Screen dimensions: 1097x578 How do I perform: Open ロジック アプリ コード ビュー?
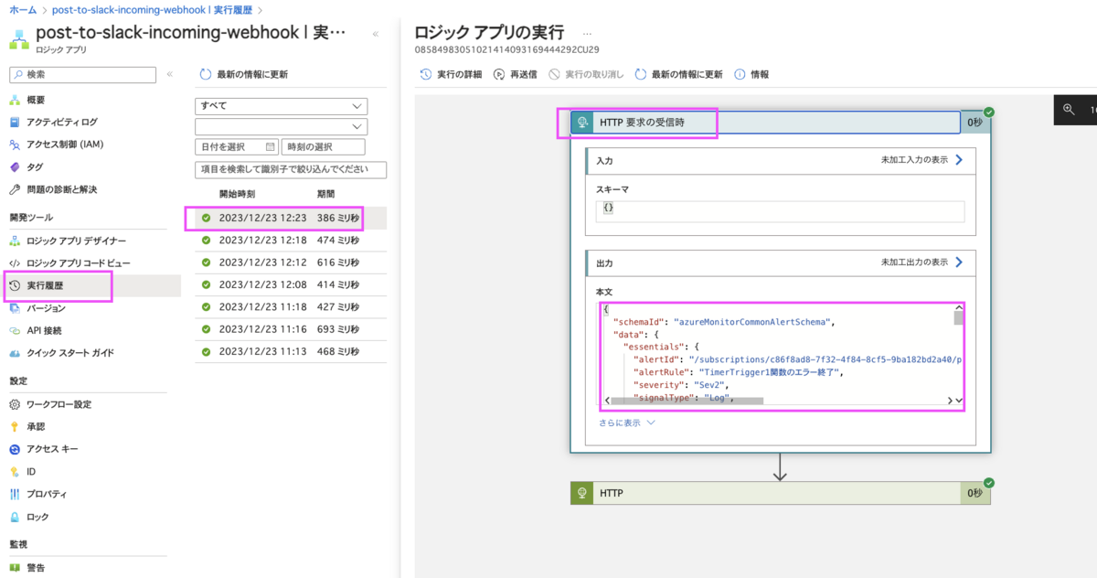[x=78, y=263]
